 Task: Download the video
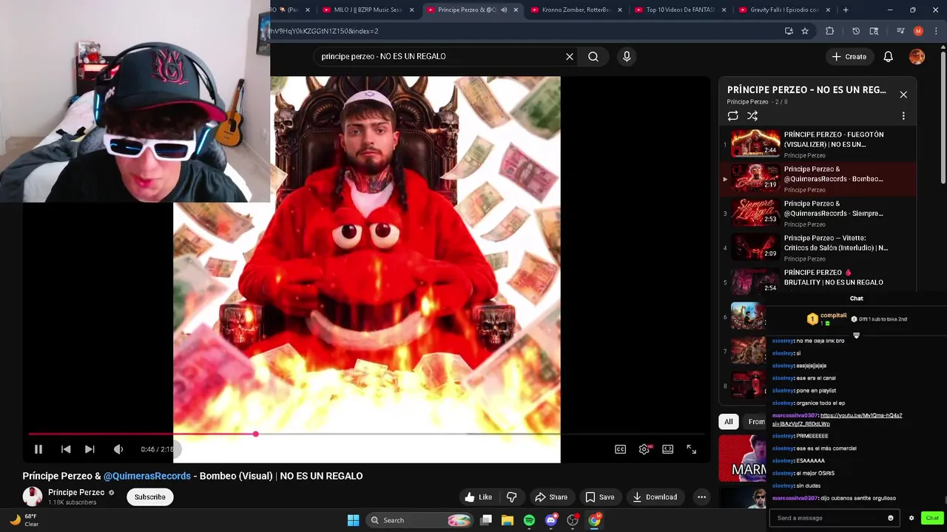[x=655, y=497]
